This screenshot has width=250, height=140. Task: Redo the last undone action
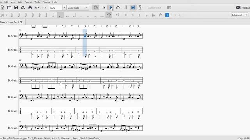[44, 8]
